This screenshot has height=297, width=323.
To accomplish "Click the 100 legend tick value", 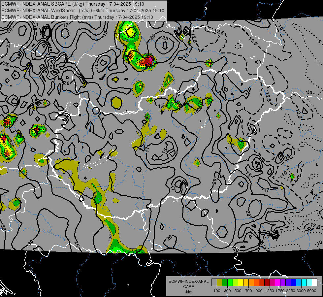I will pos(217,291).
